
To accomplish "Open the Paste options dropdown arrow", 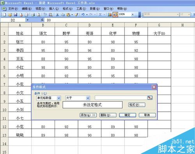I will click(x=72, y=15).
